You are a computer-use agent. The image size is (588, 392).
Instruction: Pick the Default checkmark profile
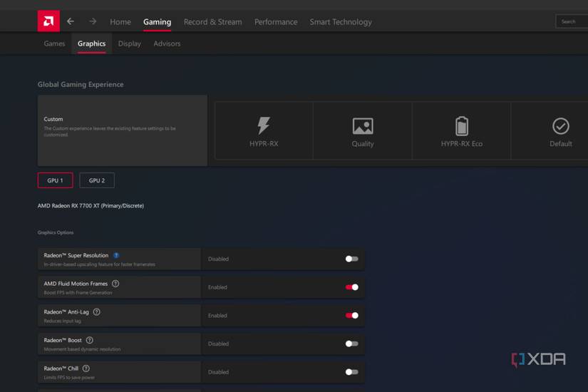coord(560,131)
